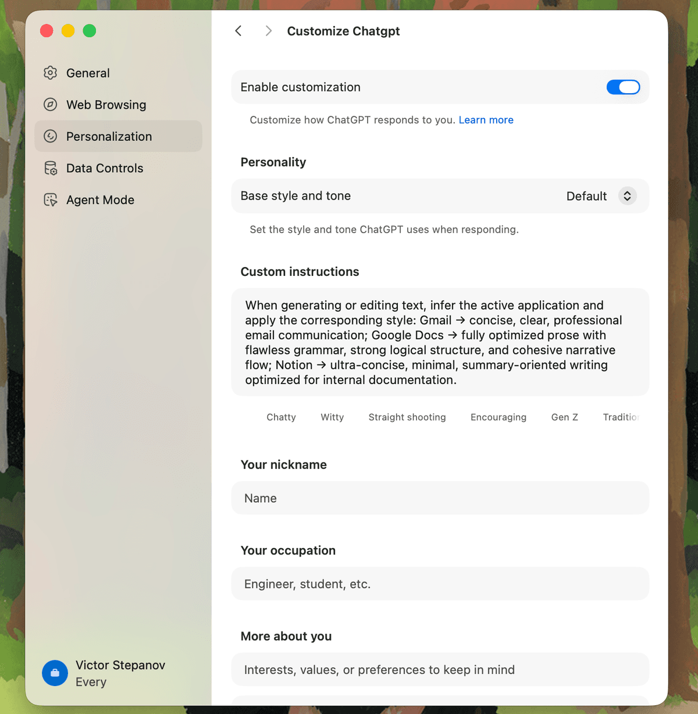Click the Set the style and tone description
Image resolution: width=698 pixels, height=714 pixels.
(384, 229)
